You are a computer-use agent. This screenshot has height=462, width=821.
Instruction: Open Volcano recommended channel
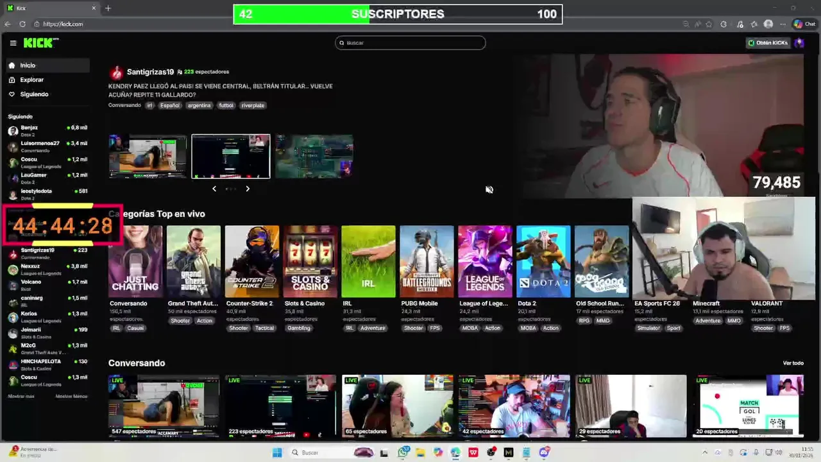point(48,285)
